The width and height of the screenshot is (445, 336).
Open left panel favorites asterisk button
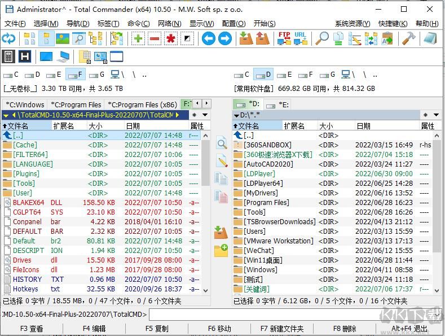coord(194,115)
